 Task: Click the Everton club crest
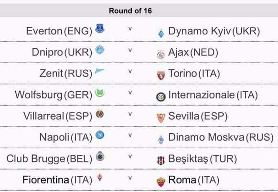[100, 29]
